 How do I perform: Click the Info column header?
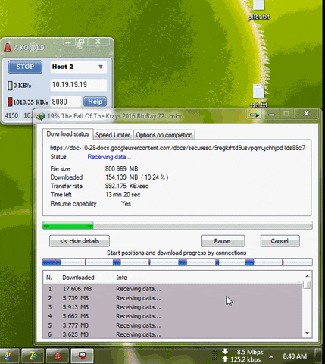[121, 278]
